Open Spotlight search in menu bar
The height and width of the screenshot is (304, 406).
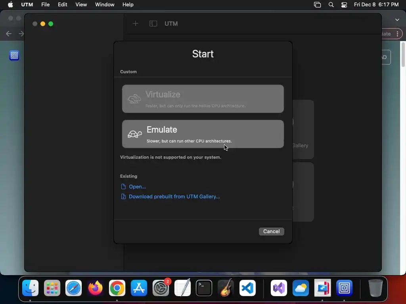point(331,5)
